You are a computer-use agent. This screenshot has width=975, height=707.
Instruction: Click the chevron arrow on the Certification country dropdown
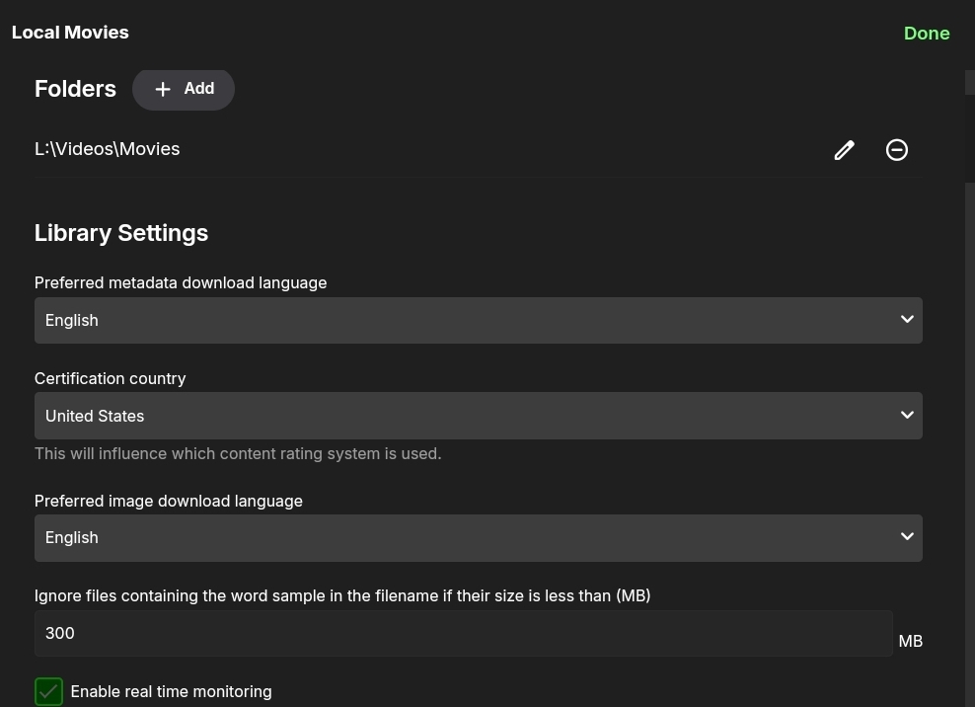click(x=907, y=415)
